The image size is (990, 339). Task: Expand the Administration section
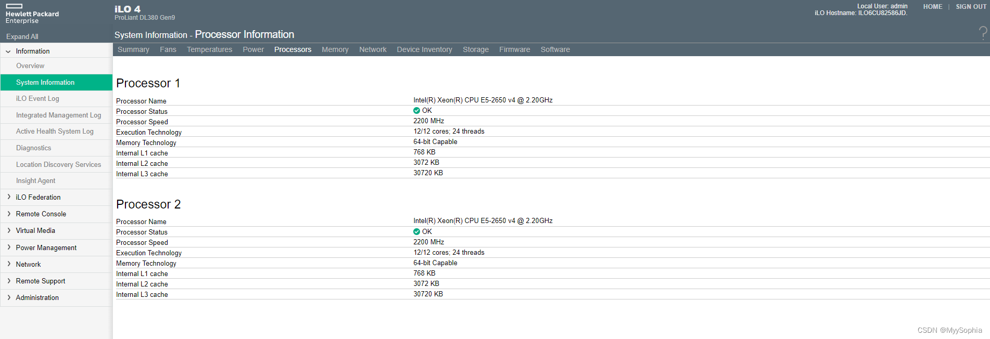[9, 297]
